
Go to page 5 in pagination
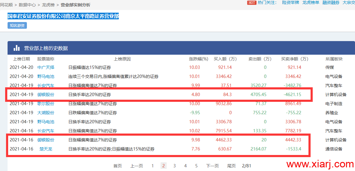(x=196, y=166)
